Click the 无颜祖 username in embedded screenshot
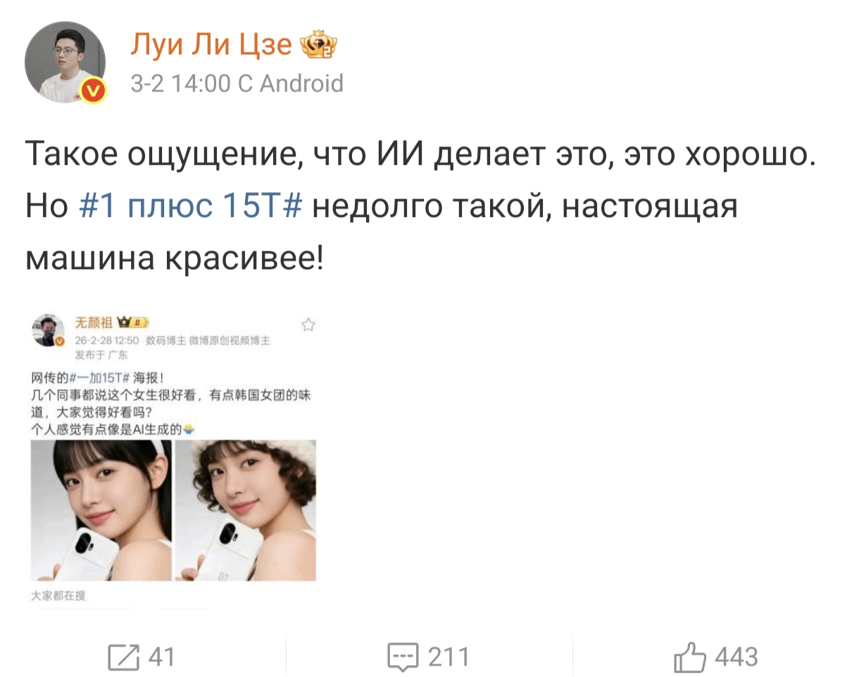The height and width of the screenshot is (677, 859). point(94,323)
